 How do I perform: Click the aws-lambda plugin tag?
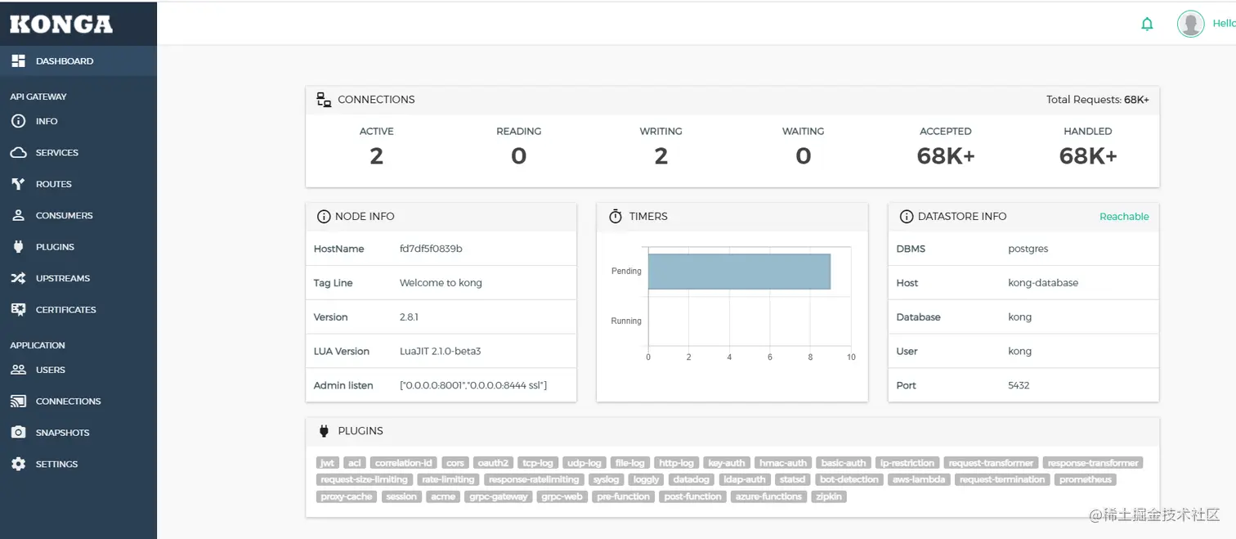[919, 480]
